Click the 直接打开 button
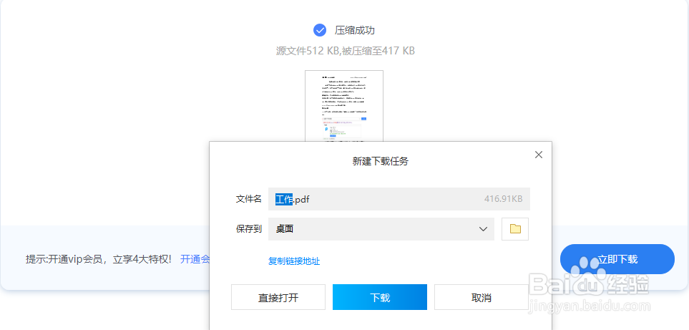Image resolution: width=689 pixels, height=330 pixels. point(278,298)
